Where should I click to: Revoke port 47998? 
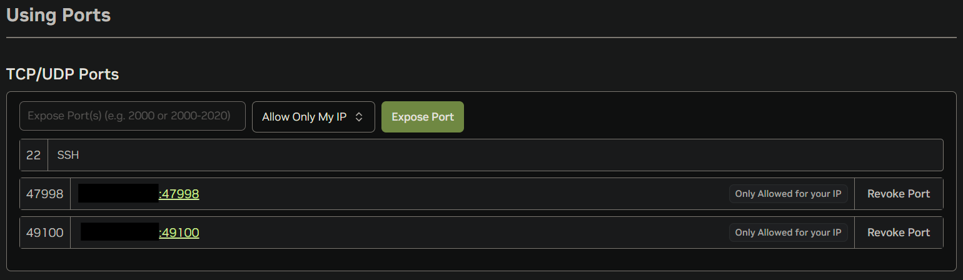pyautogui.click(x=898, y=194)
